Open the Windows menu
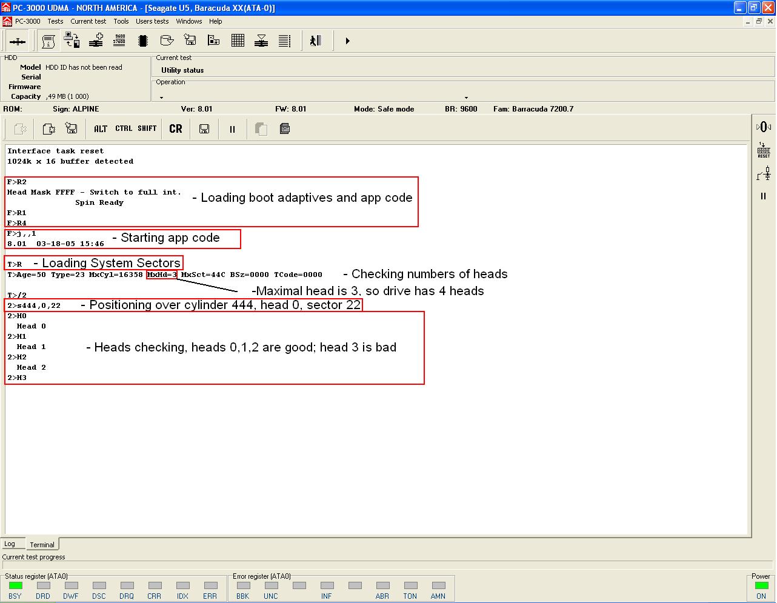The height and width of the screenshot is (603, 777). point(189,21)
